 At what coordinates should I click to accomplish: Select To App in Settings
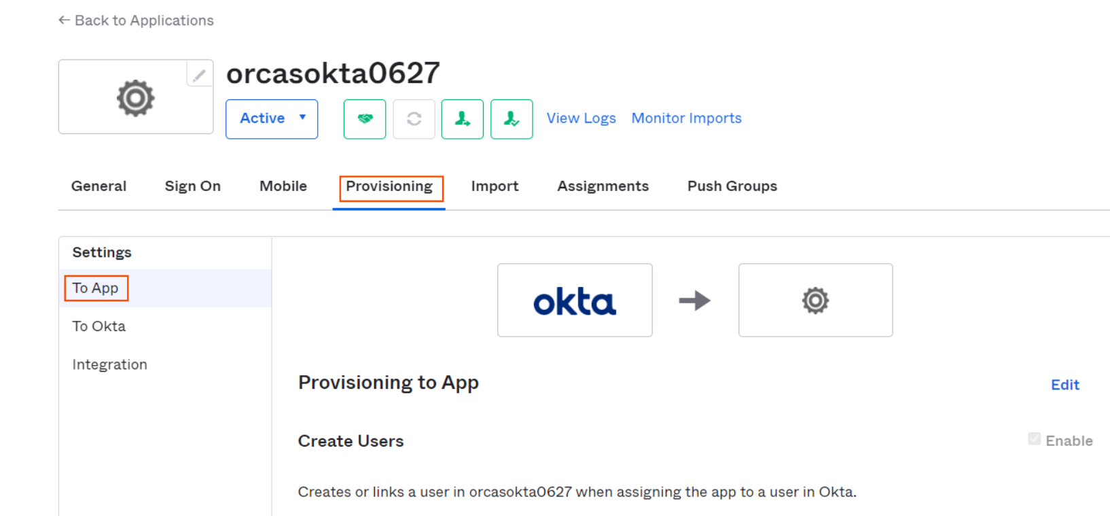point(165,288)
